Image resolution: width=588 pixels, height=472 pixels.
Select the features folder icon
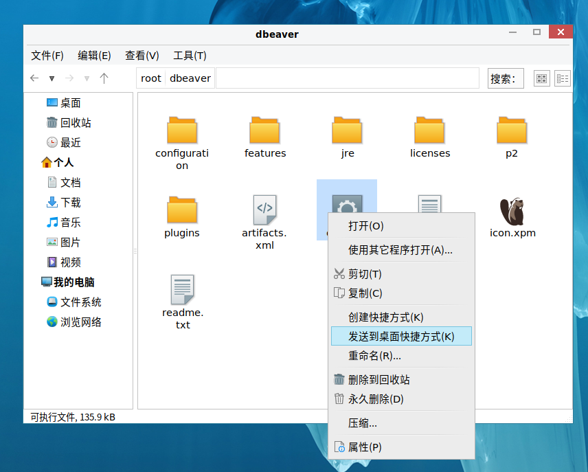(264, 130)
